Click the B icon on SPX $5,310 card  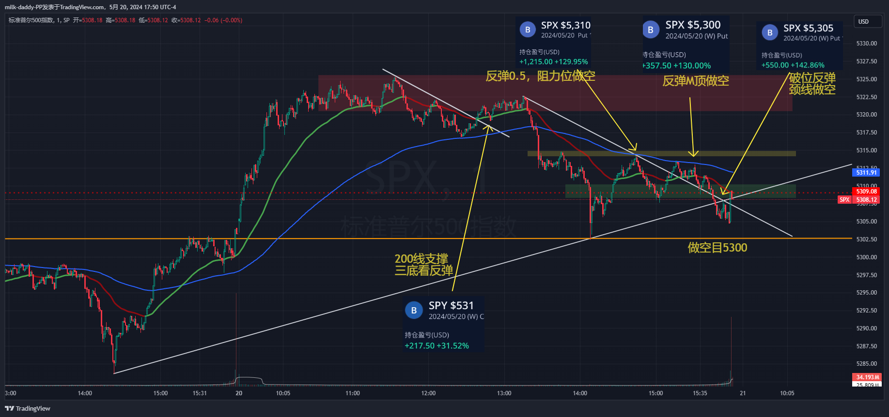tap(528, 30)
